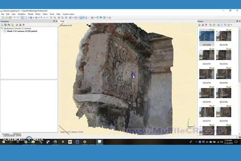Expand Chunk 1 tree node

2,31
